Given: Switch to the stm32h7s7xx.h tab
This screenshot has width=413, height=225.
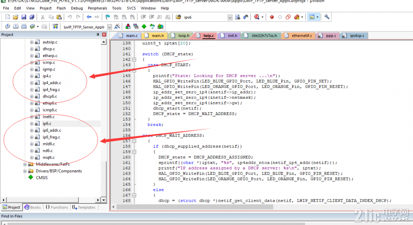Looking at the screenshot, I should (261, 36).
